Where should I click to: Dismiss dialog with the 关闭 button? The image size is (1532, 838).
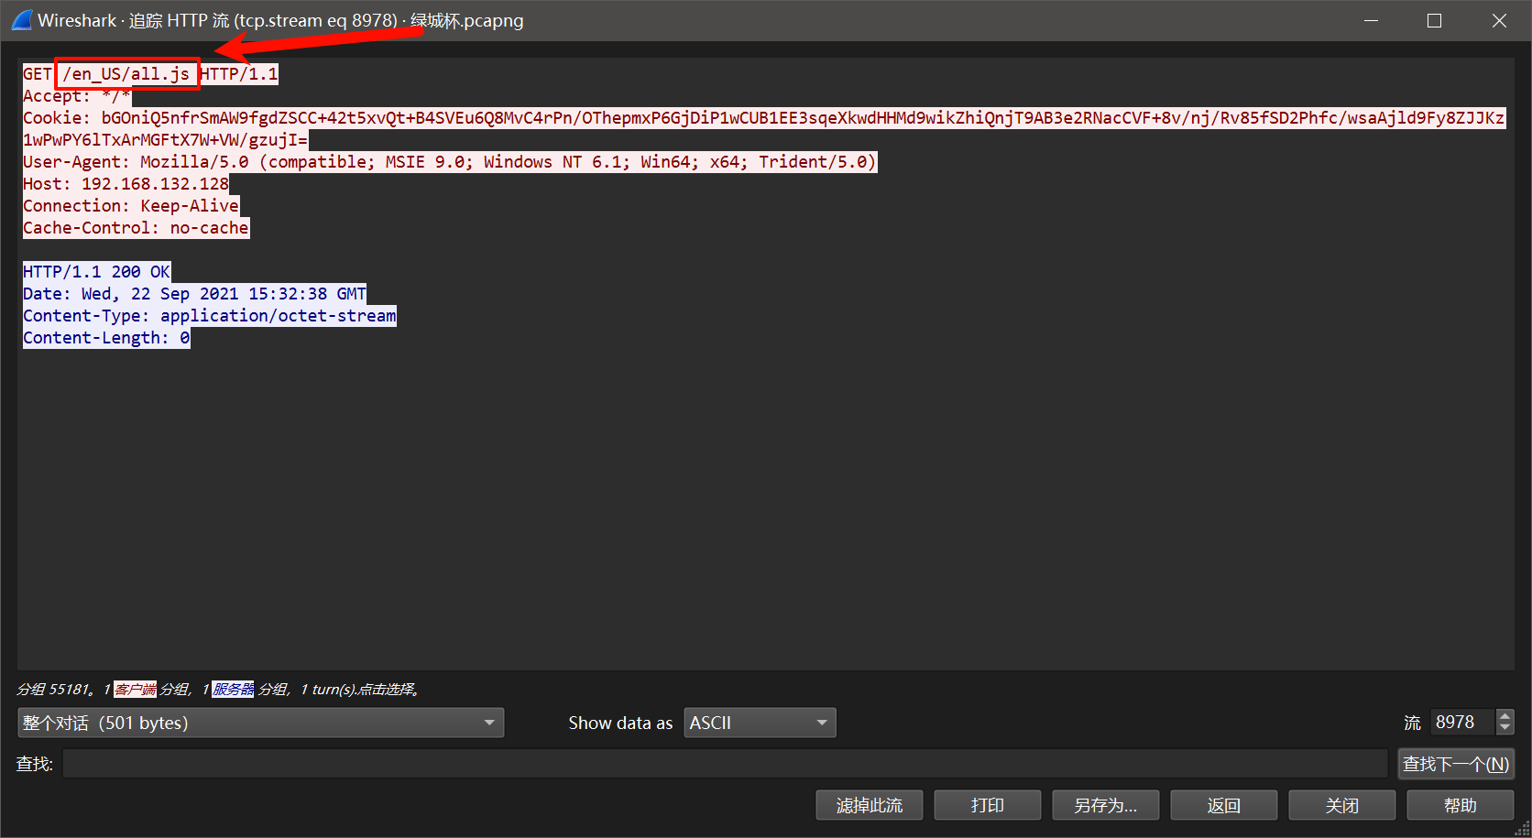coord(1341,805)
